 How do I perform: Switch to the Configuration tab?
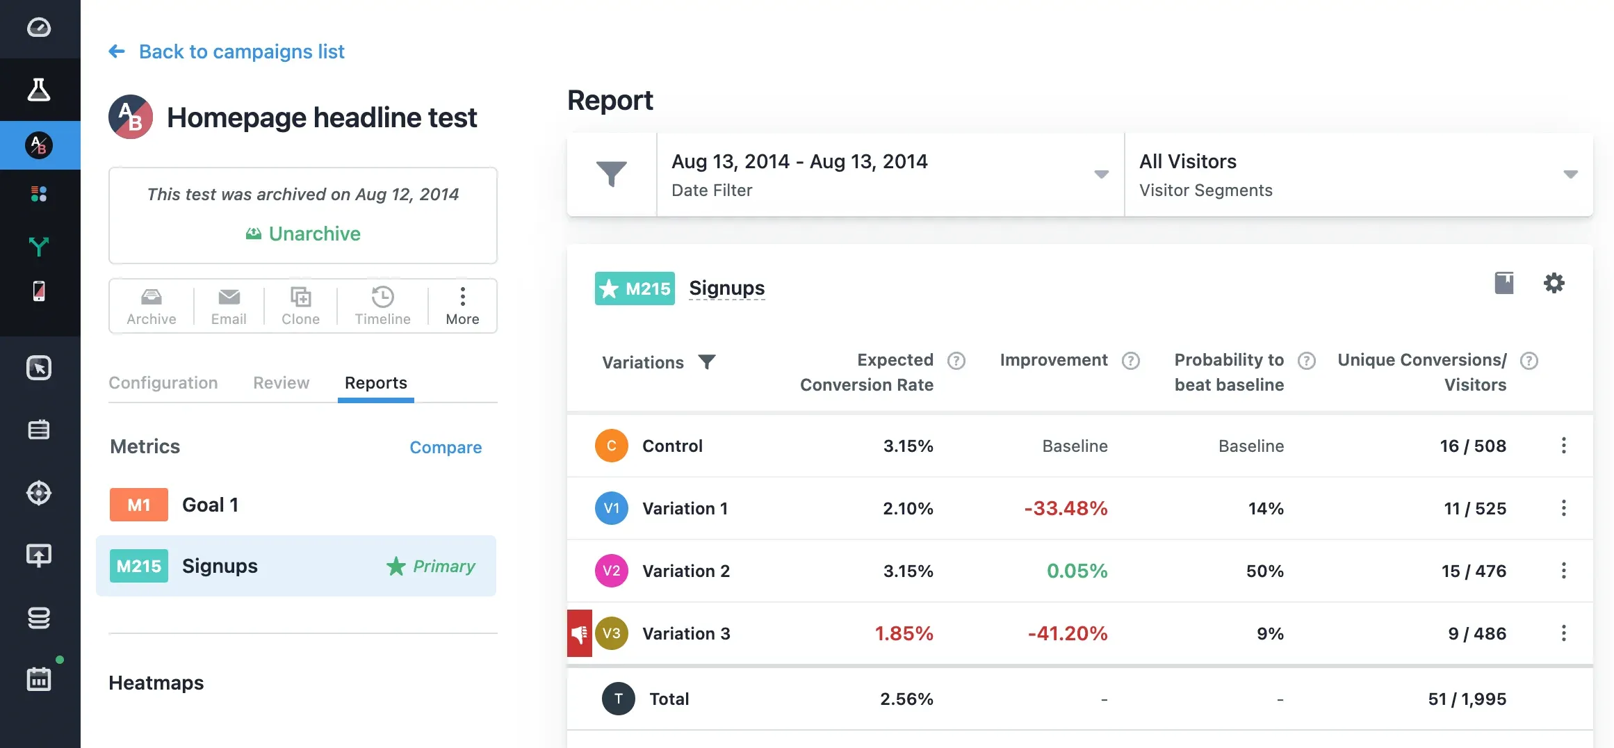point(163,383)
